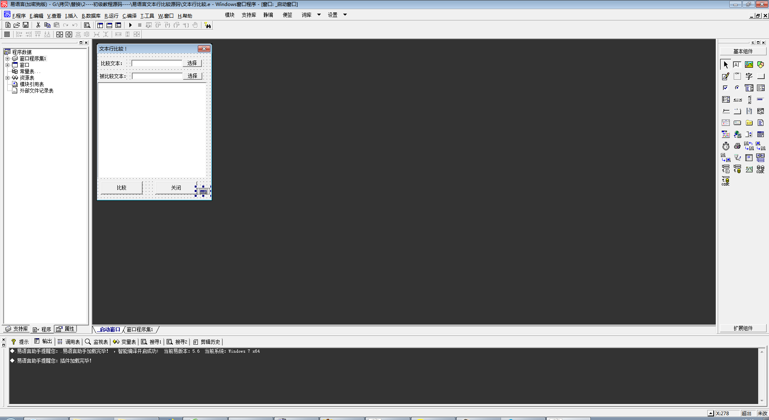Screen dimensions: 769x420
Task: Click the 被比较文本 input field
Action: point(157,76)
